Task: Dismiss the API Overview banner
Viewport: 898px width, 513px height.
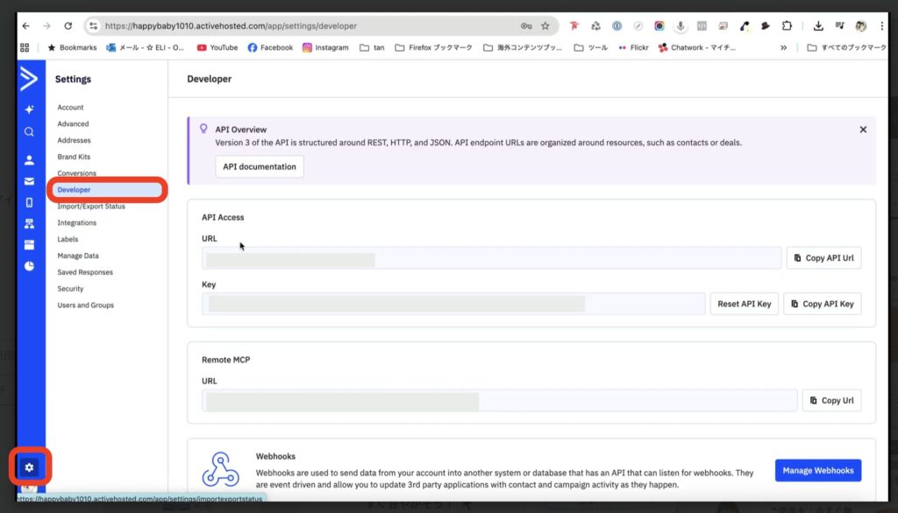Action: coord(863,130)
